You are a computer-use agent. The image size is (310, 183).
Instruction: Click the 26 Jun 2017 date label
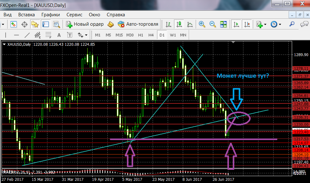(x=223, y=180)
